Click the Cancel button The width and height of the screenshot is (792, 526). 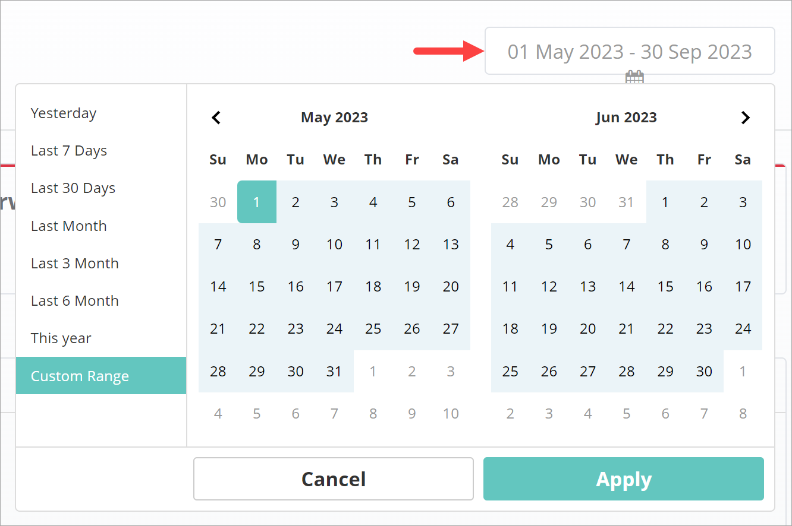334,479
